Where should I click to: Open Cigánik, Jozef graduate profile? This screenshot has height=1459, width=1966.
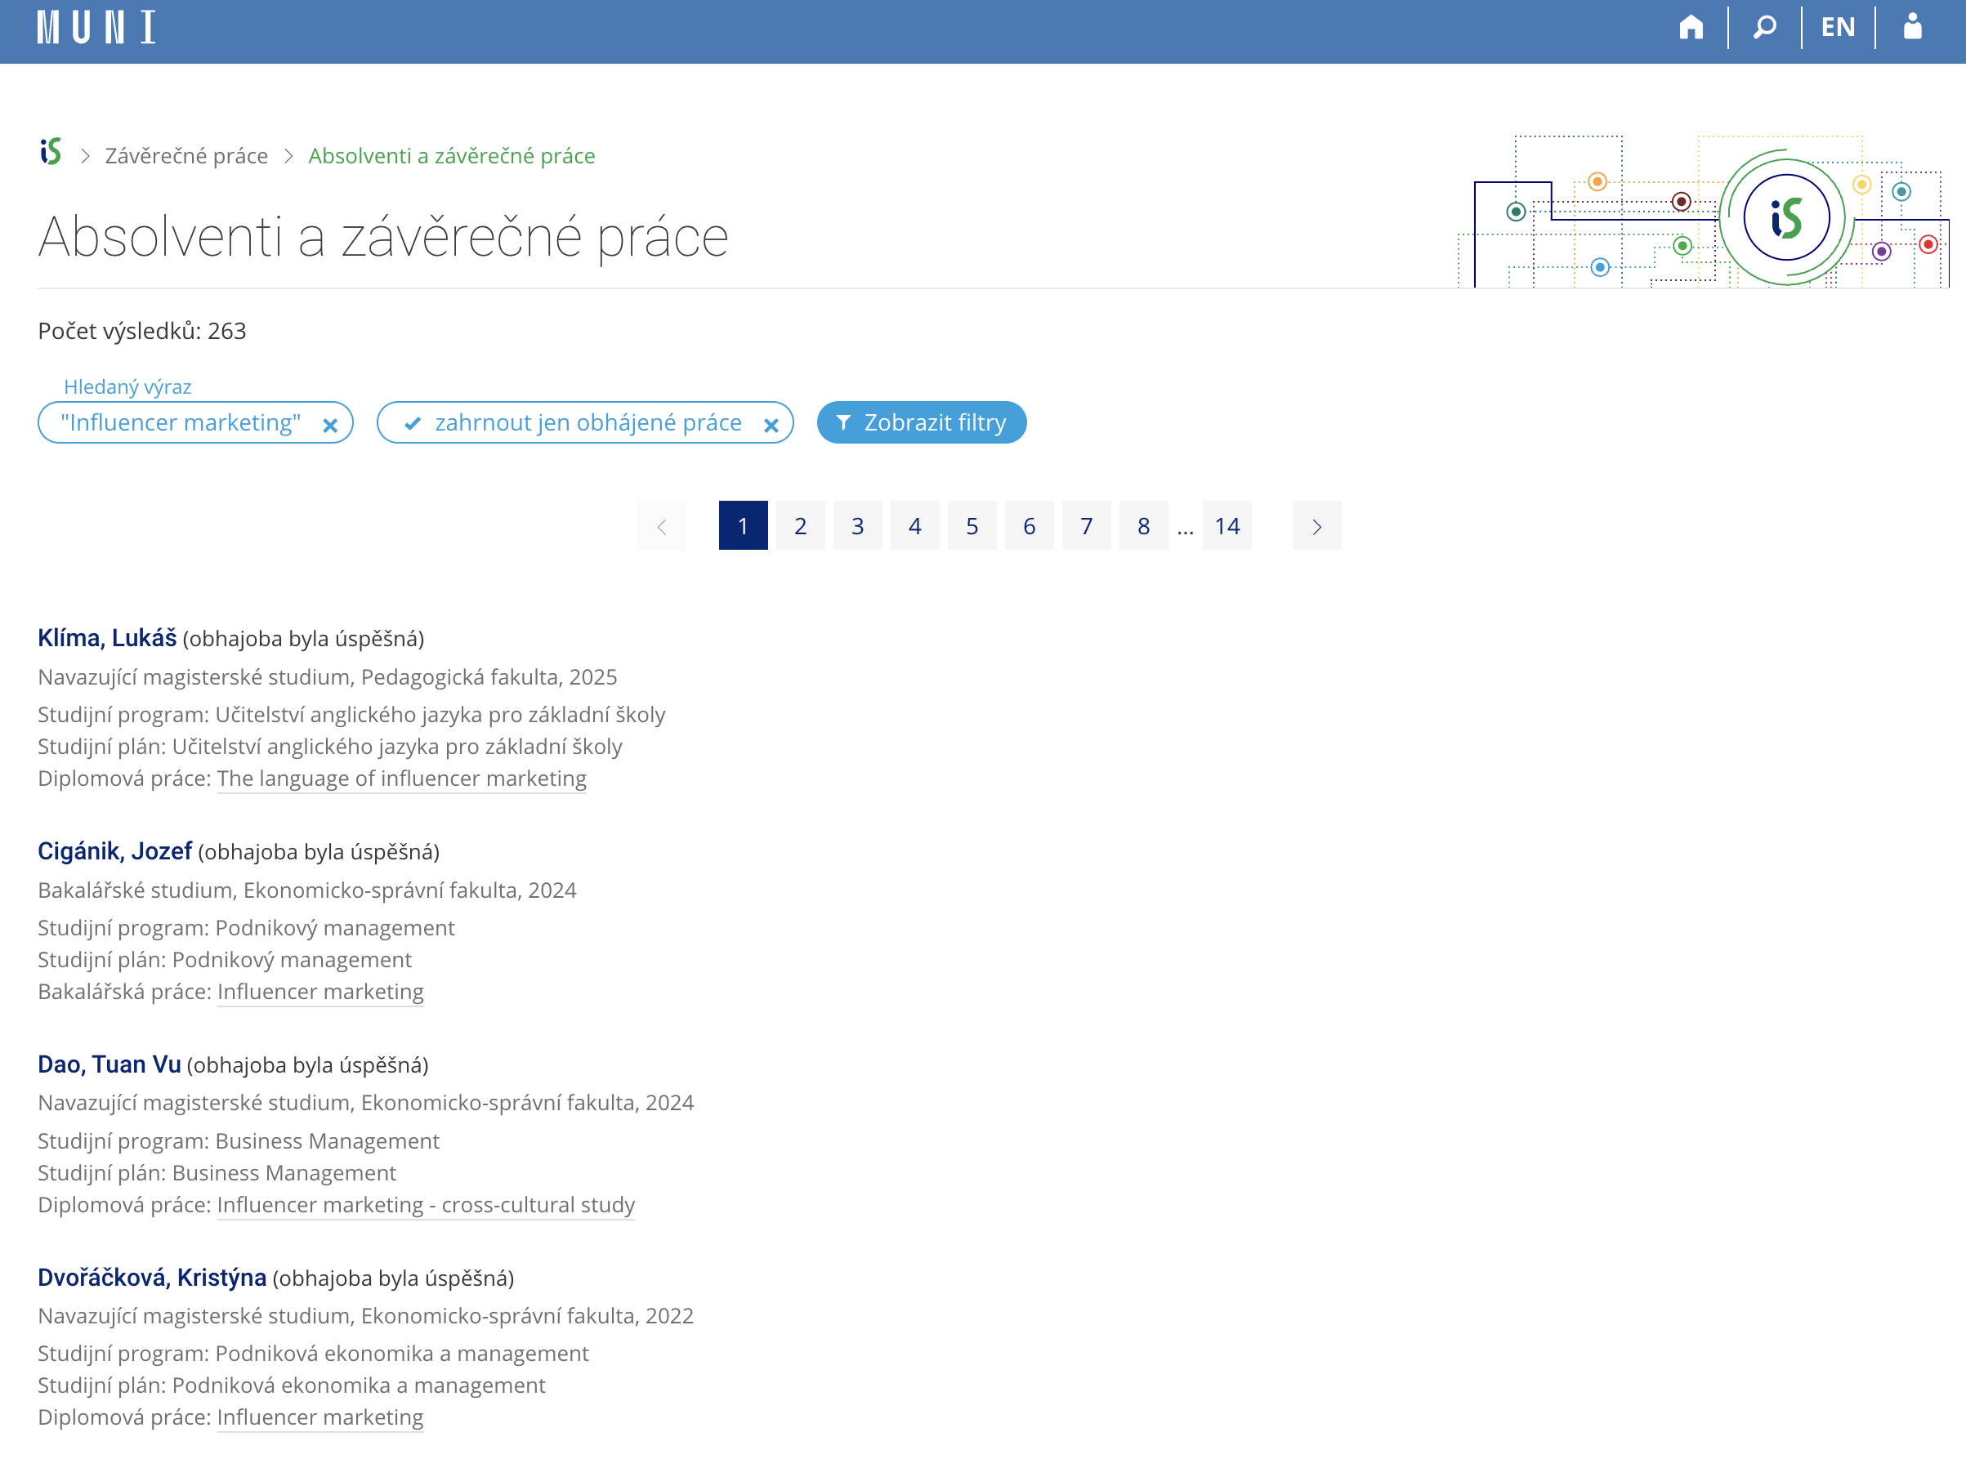click(115, 851)
